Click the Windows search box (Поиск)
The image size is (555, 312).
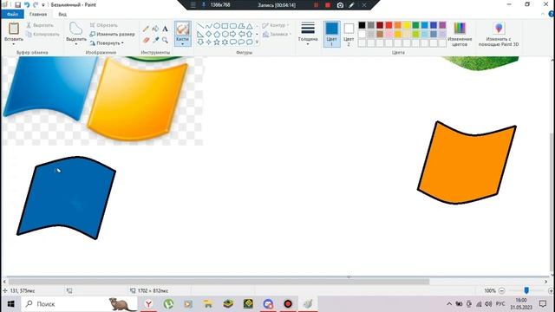pyautogui.click(x=80, y=304)
